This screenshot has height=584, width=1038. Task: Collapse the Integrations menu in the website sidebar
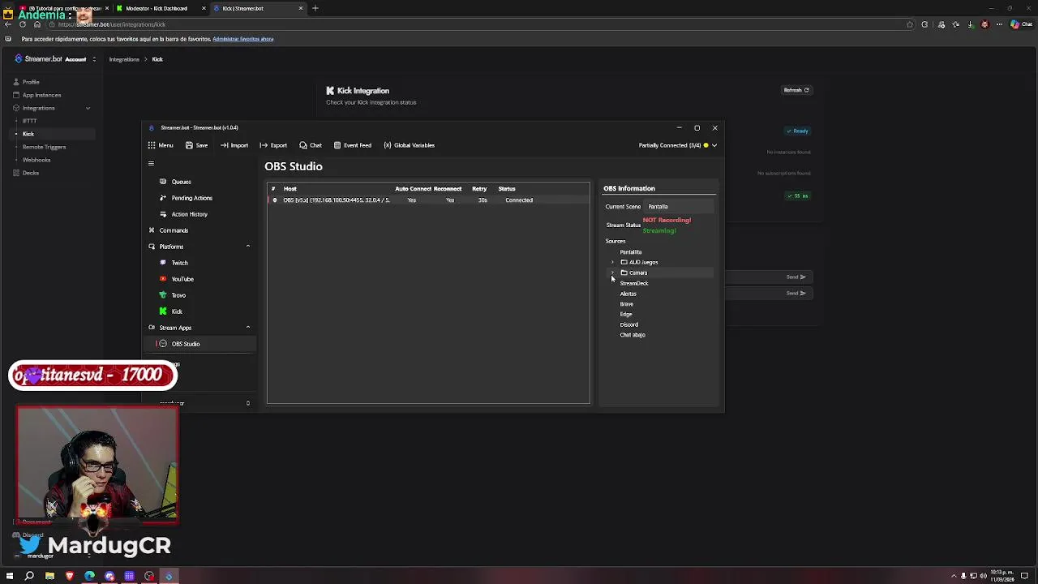(88, 108)
